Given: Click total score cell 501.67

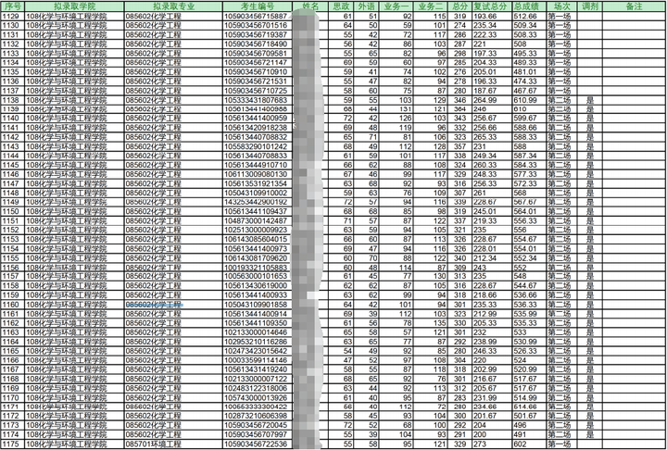Looking at the screenshot, I should point(529,416).
